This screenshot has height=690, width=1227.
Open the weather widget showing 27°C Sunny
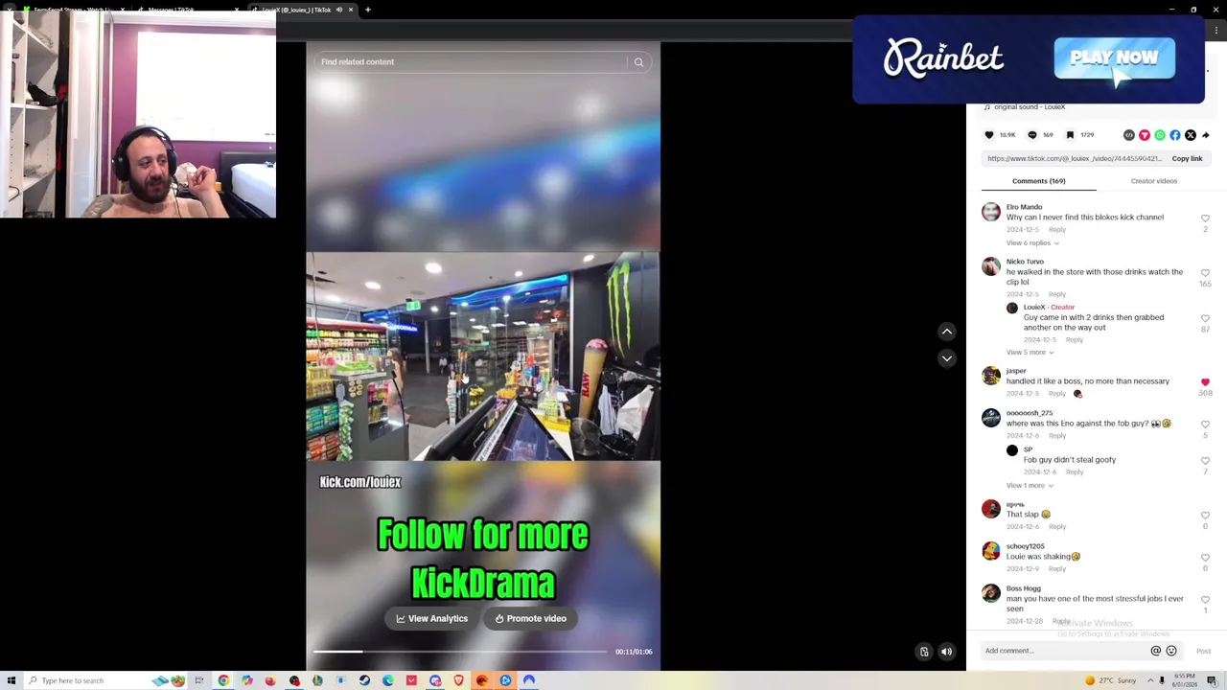tap(1110, 681)
